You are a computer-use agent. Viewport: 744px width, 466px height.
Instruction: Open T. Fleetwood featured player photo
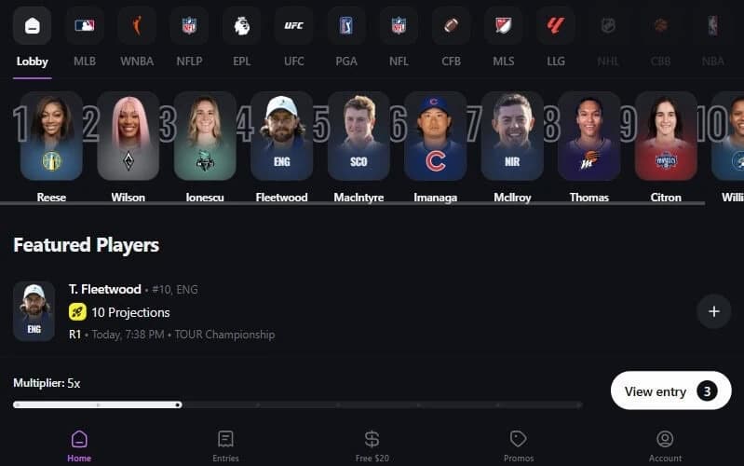point(34,311)
